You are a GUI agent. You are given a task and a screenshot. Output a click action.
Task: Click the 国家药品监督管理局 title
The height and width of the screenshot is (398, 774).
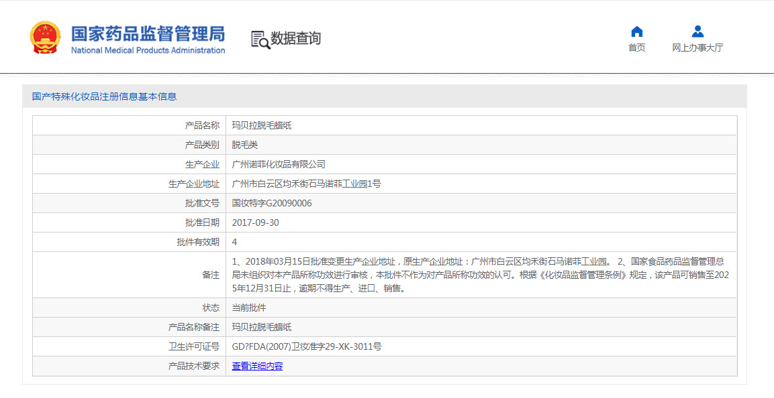coord(148,34)
